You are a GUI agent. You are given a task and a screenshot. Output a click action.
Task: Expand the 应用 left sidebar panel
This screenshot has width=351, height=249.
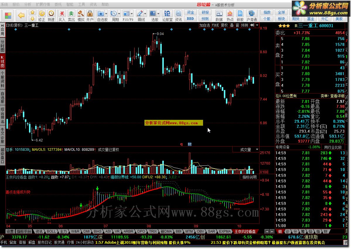2,30
